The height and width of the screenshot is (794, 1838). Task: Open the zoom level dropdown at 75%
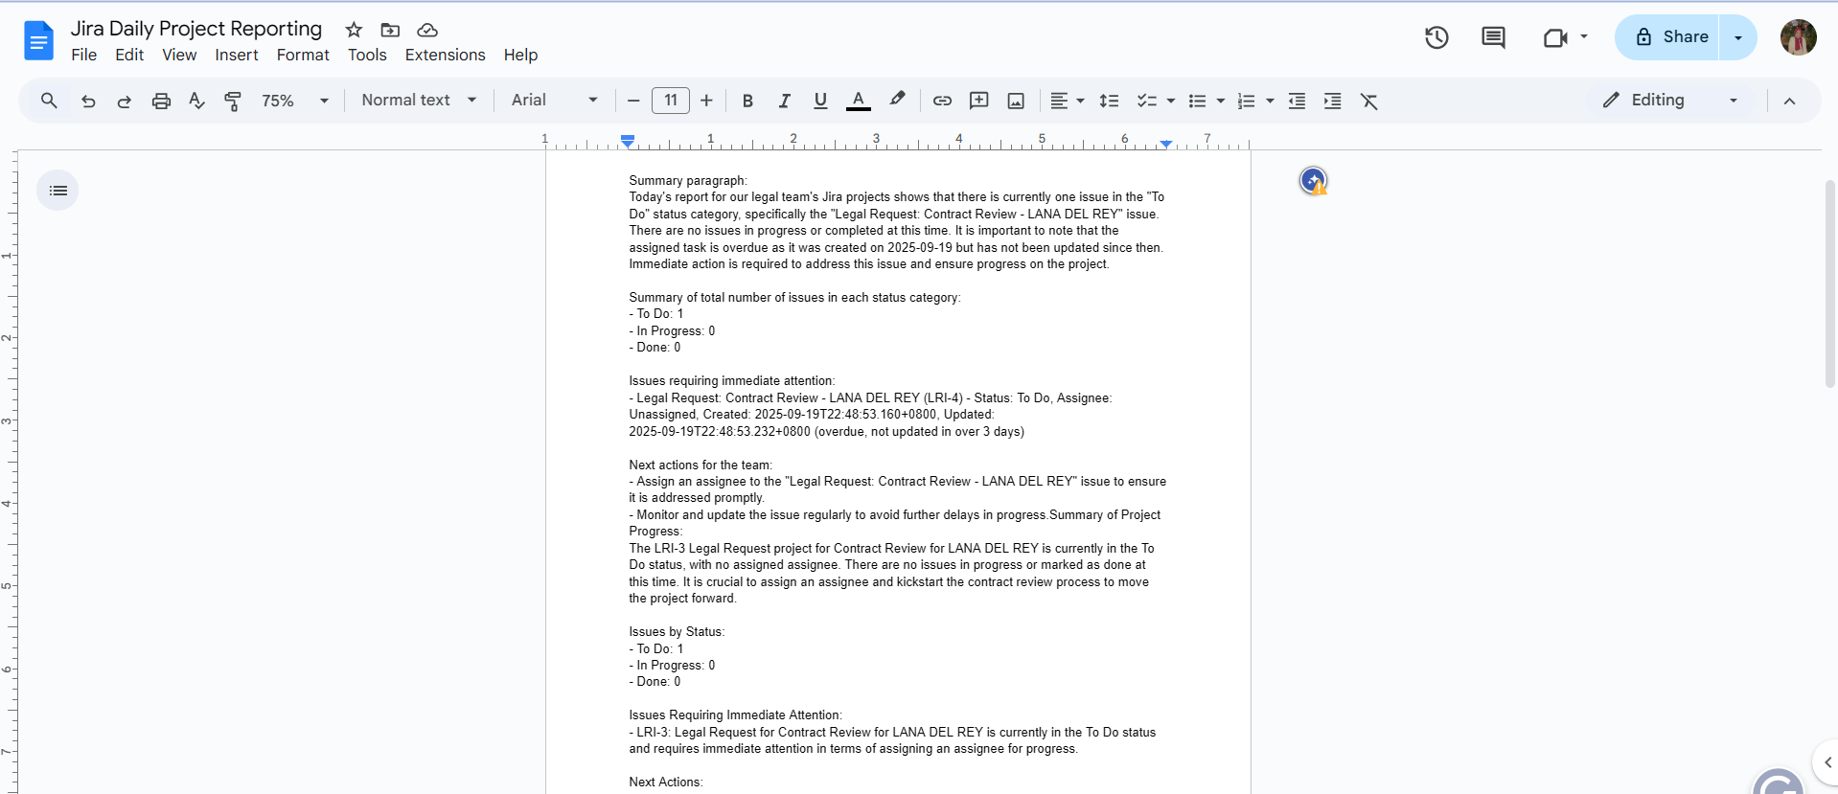point(294,101)
